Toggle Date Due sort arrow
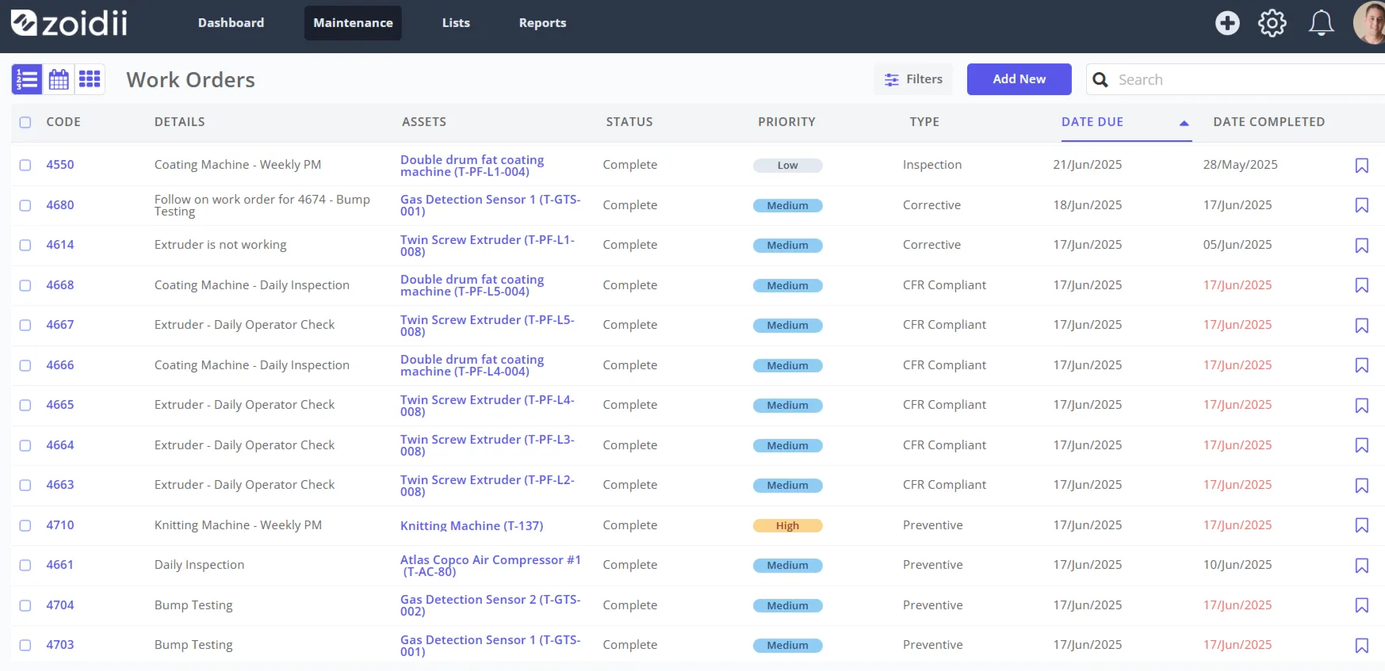The height and width of the screenshot is (671, 1385). [1184, 123]
